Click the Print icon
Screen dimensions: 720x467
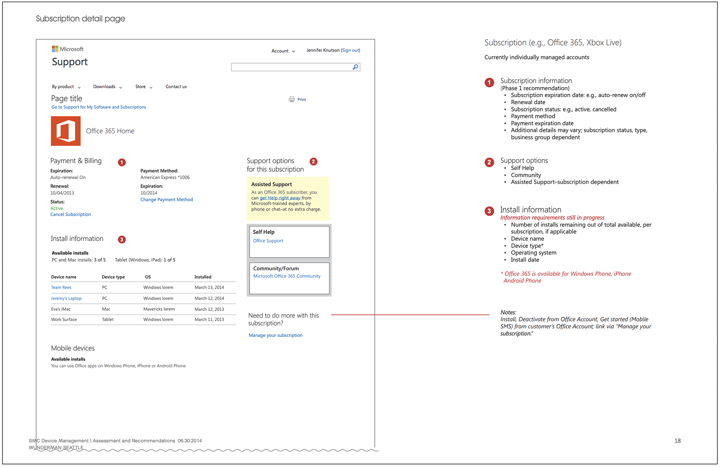[291, 99]
